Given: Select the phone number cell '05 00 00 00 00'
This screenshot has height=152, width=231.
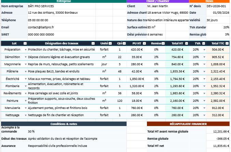Looking at the screenshot, I should tap(62, 20).
